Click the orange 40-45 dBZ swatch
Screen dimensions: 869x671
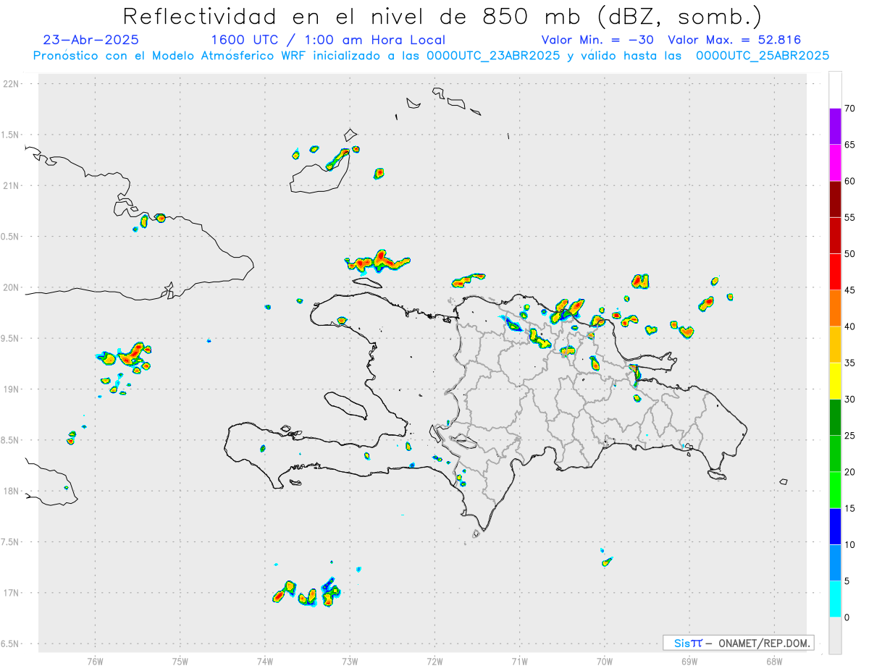pos(835,308)
